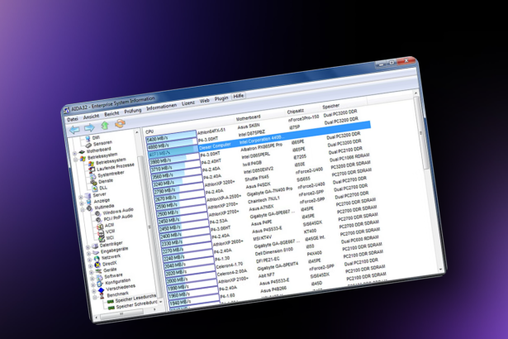The image size is (508, 339).
Task: Click the ACM codec icon
Action: click(x=100, y=226)
